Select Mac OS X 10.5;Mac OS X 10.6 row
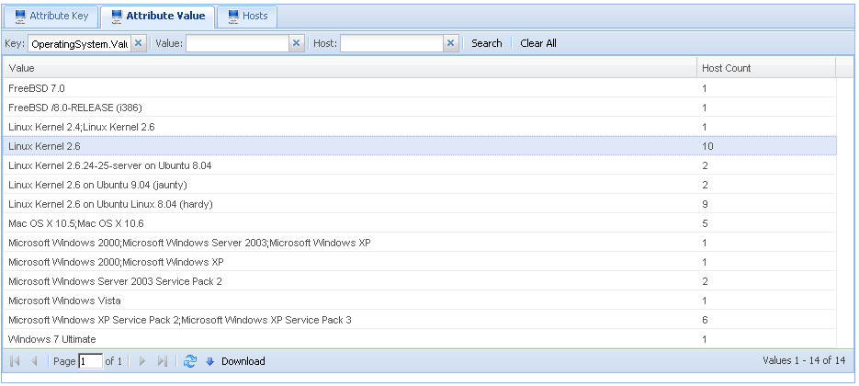This screenshot has width=859, height=386. pos(420,223)
